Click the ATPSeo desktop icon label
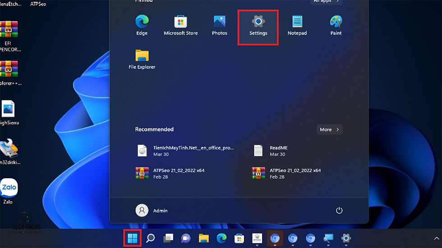 (38, 4)
